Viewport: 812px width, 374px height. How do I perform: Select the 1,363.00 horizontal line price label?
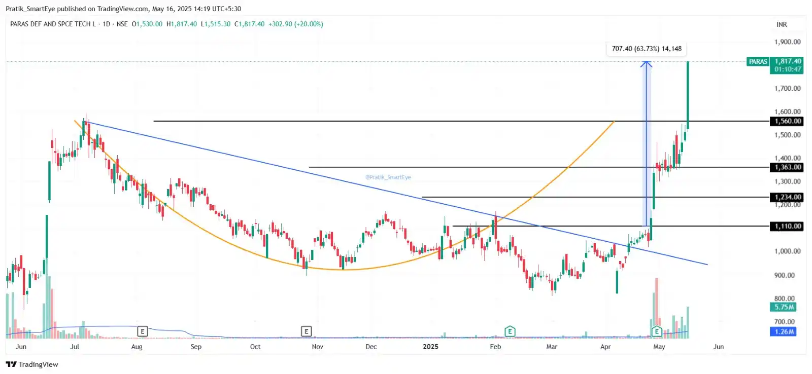[x=788, y=167]
